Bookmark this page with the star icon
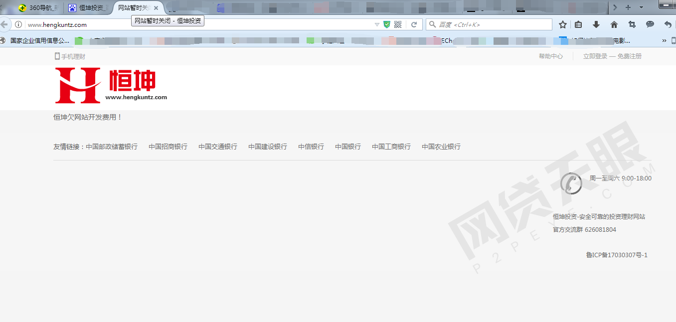Image resolution: width=676 pixels, height=322 pixels. click(x=563, y=24)
